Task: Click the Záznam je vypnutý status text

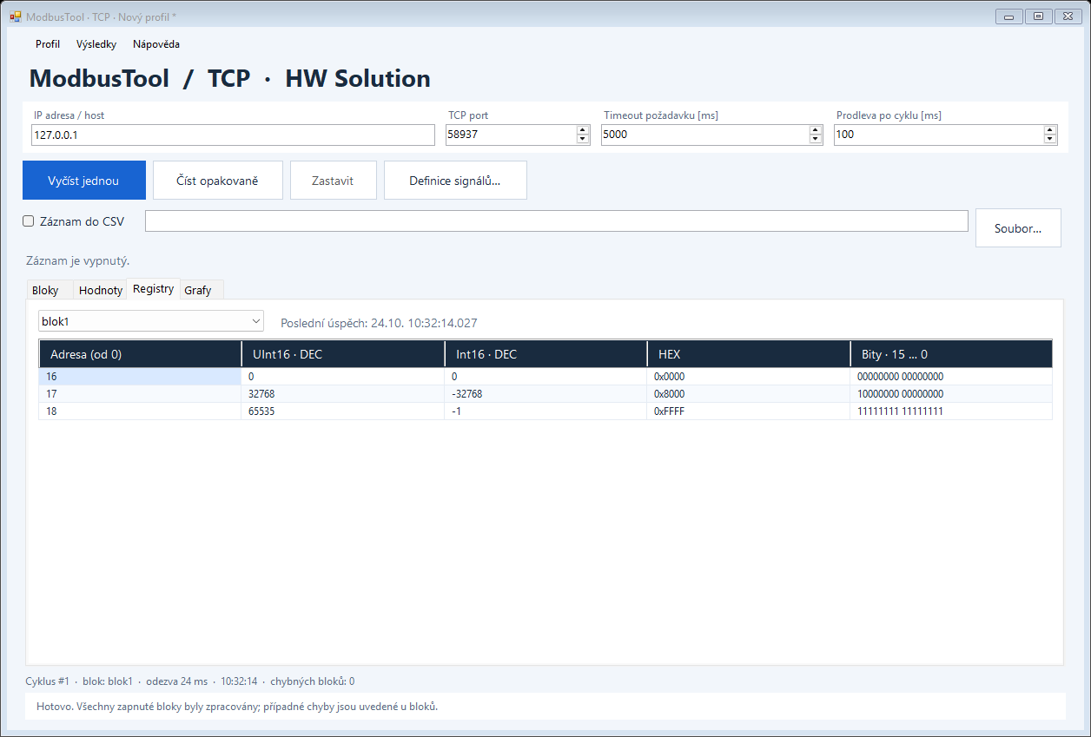Action: [x=78, y=260]
